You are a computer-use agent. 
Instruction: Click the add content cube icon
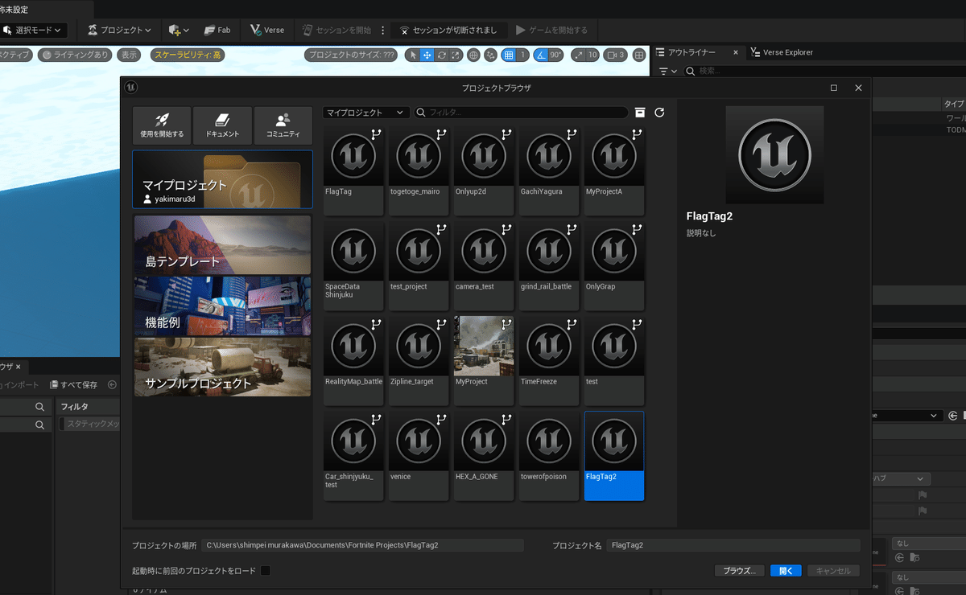(179, 30)
